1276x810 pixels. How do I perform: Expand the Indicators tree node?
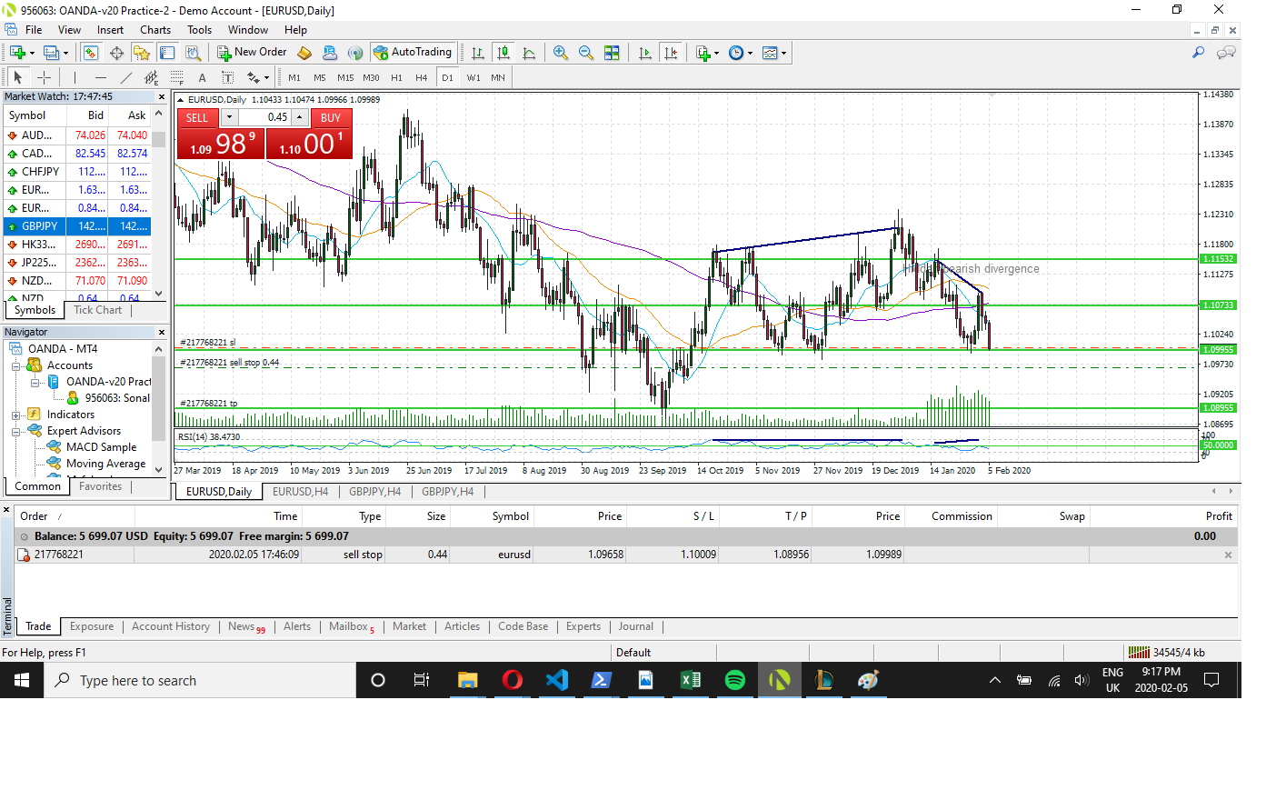[15, 415]
